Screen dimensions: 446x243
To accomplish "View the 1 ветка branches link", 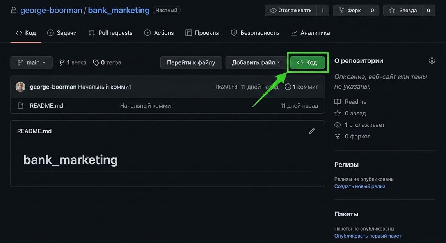I will (73, 62).
